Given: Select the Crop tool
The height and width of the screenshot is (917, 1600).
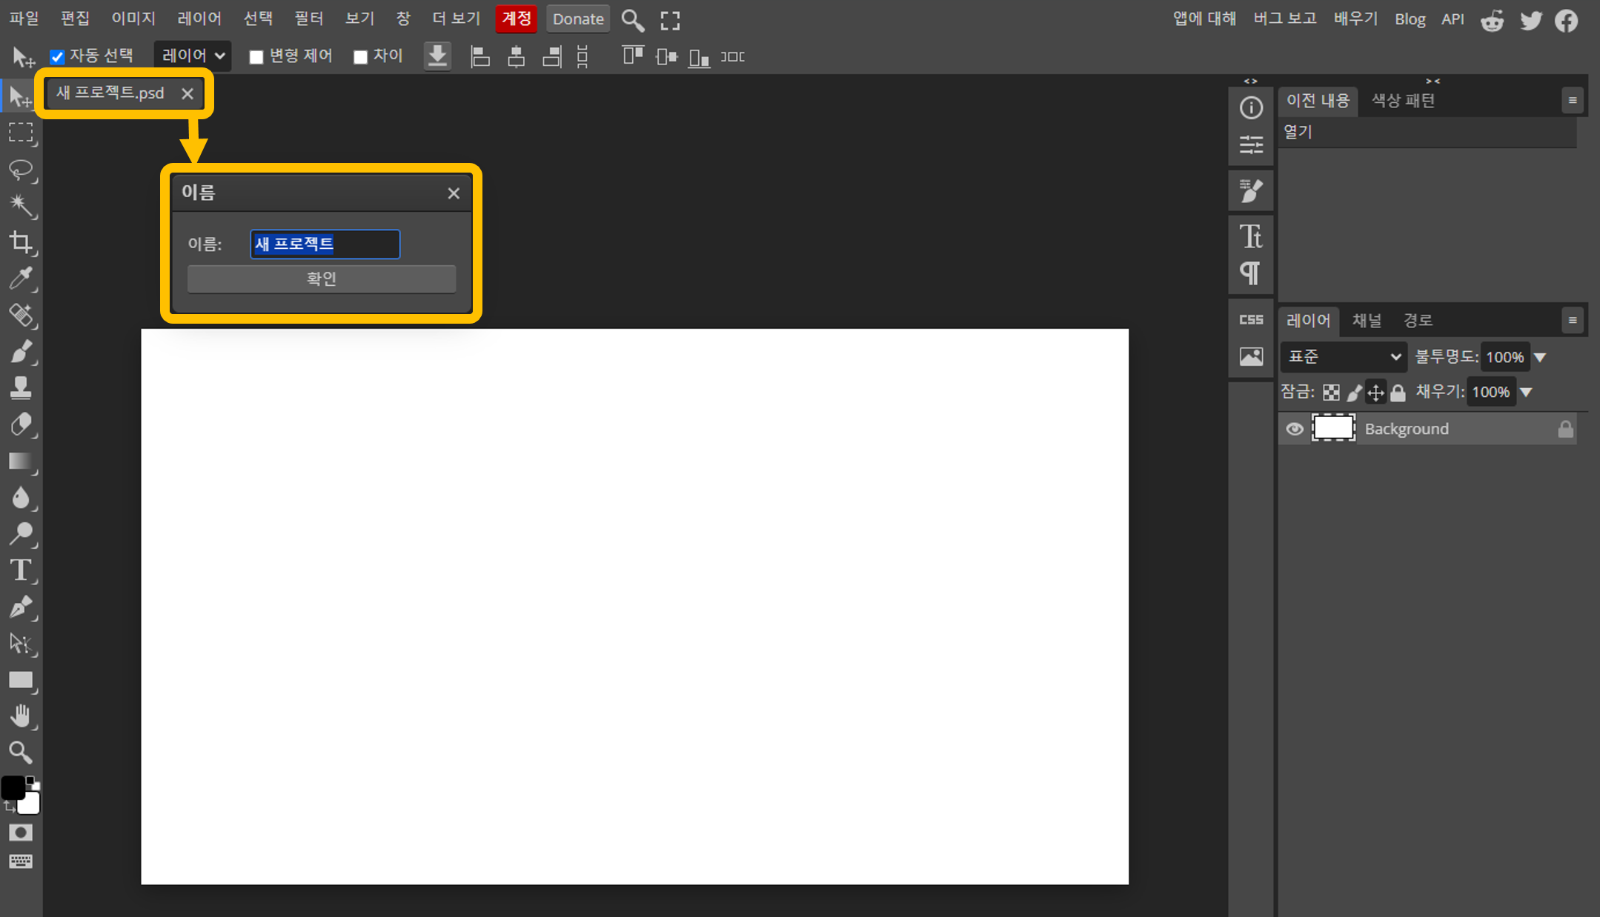Looking at the screenshot, I should click(x=21, y=242).
